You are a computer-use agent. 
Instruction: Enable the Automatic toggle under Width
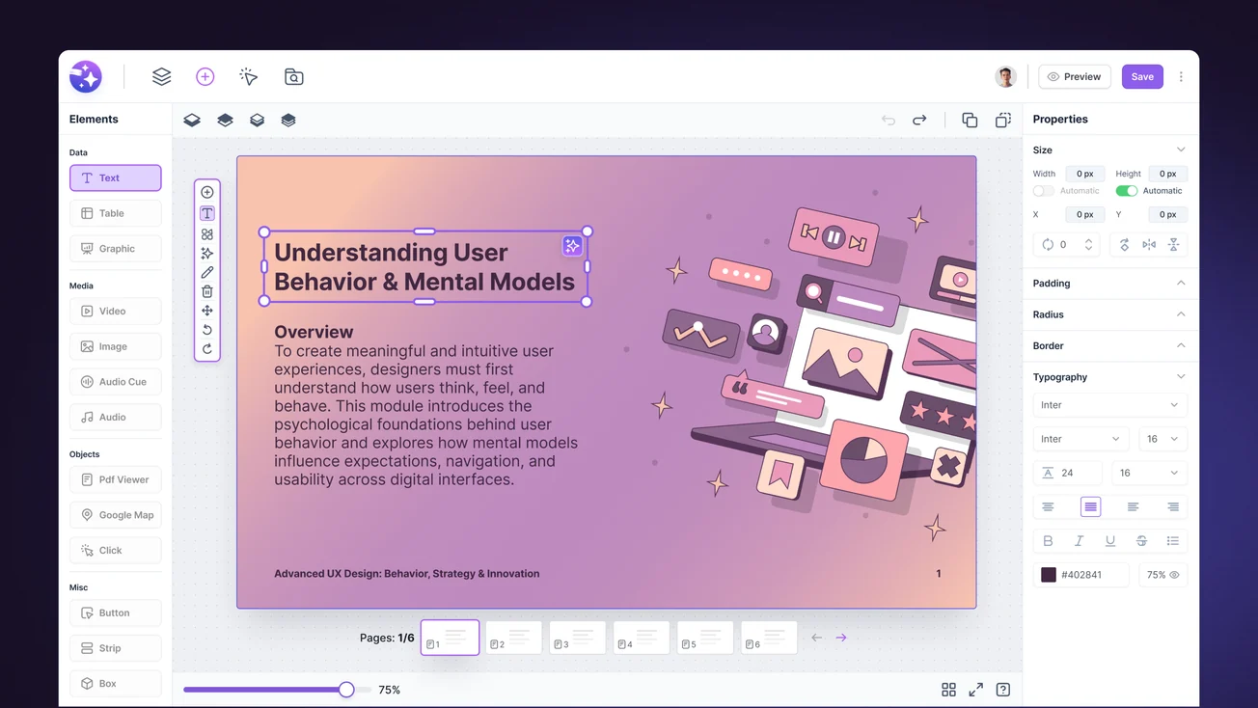[x=1044, y=191]
